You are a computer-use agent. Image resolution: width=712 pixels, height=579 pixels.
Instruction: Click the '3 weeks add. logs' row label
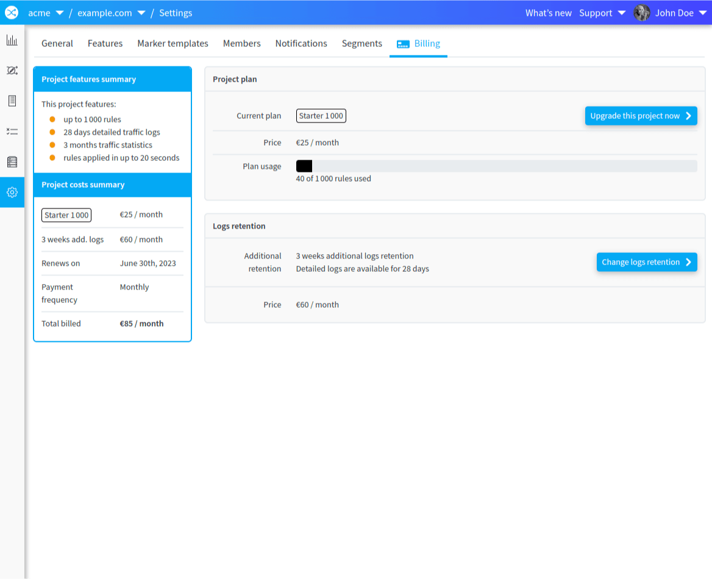pos(73,240)
